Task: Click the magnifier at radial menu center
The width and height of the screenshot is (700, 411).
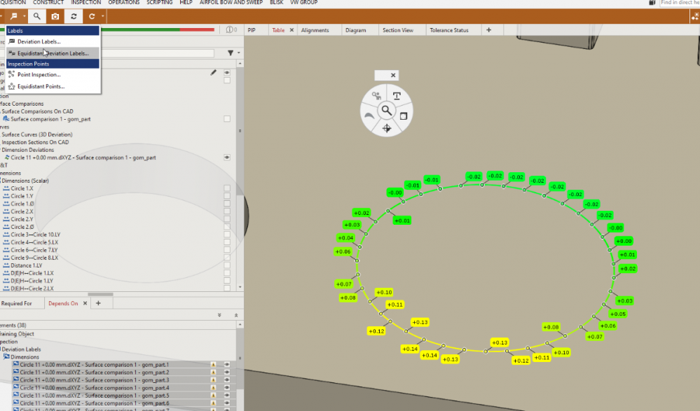Action: pyautogui.click(x=386, y=111)
